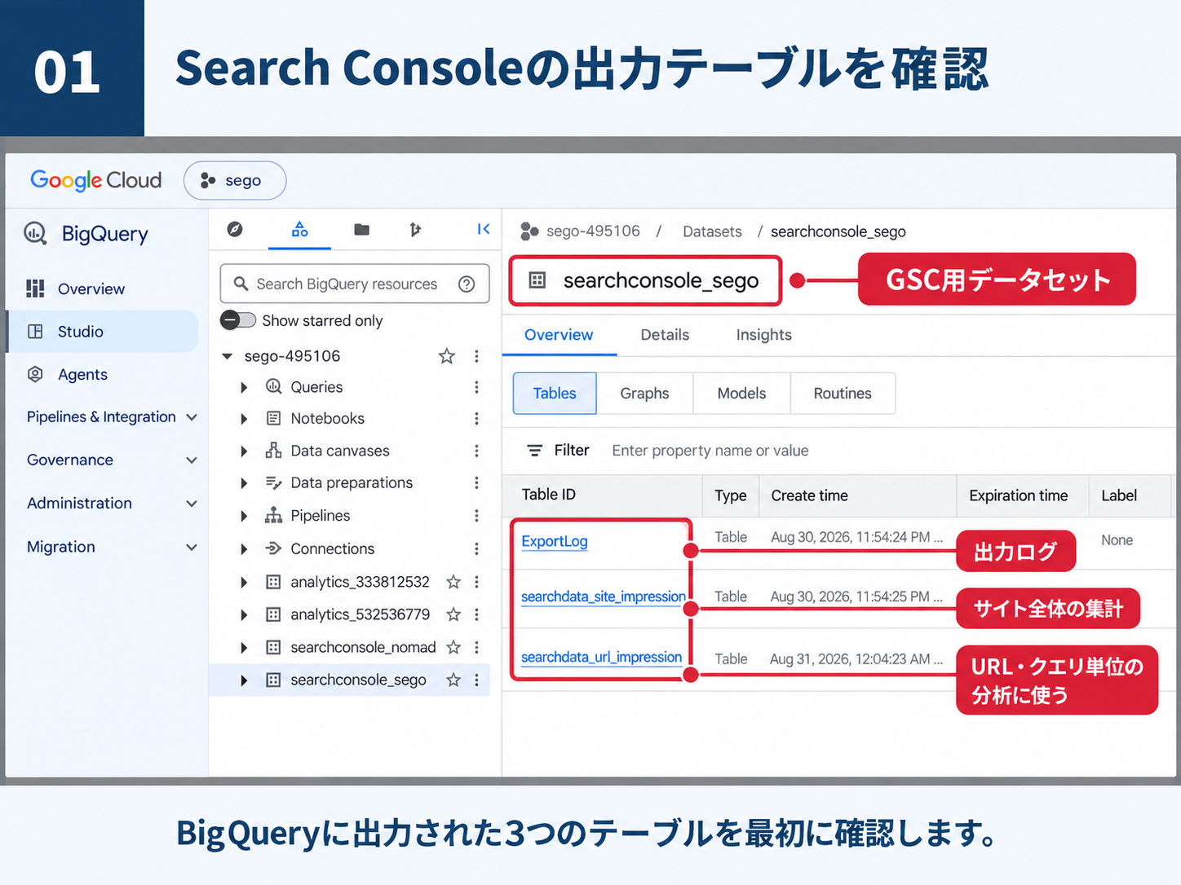Star the sego-495106 project
This screenshot has height=885, width=1181.
(446, 356)
